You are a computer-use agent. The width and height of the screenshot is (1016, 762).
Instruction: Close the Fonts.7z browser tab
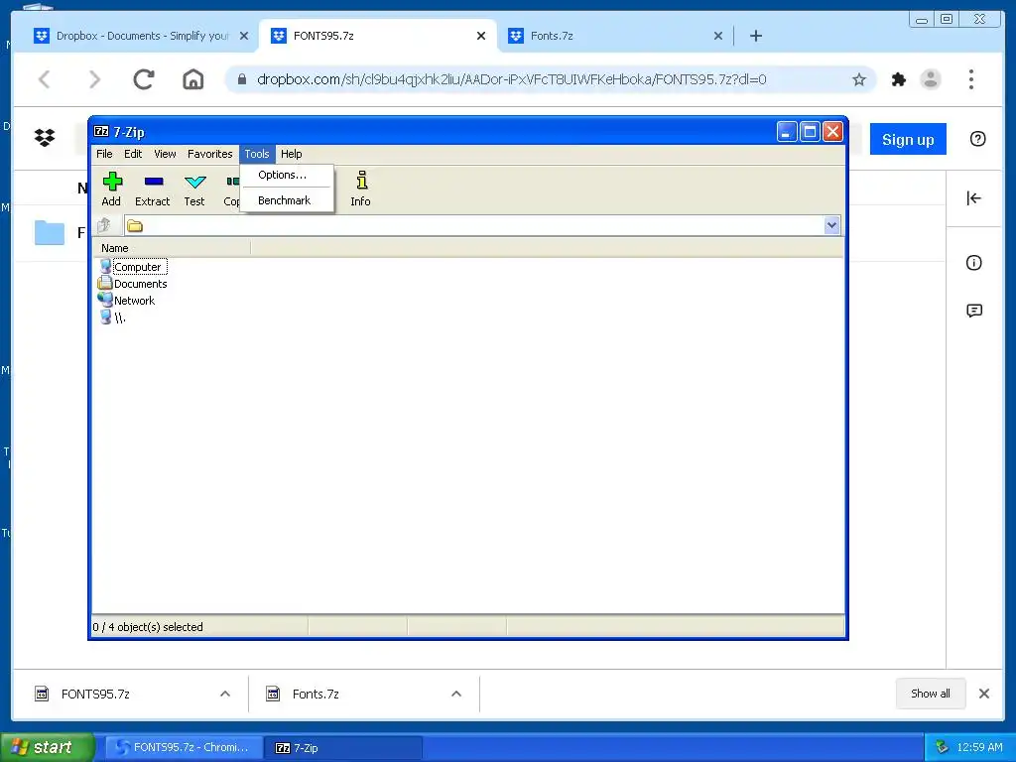pyautogui.click(x=718, y=36)
